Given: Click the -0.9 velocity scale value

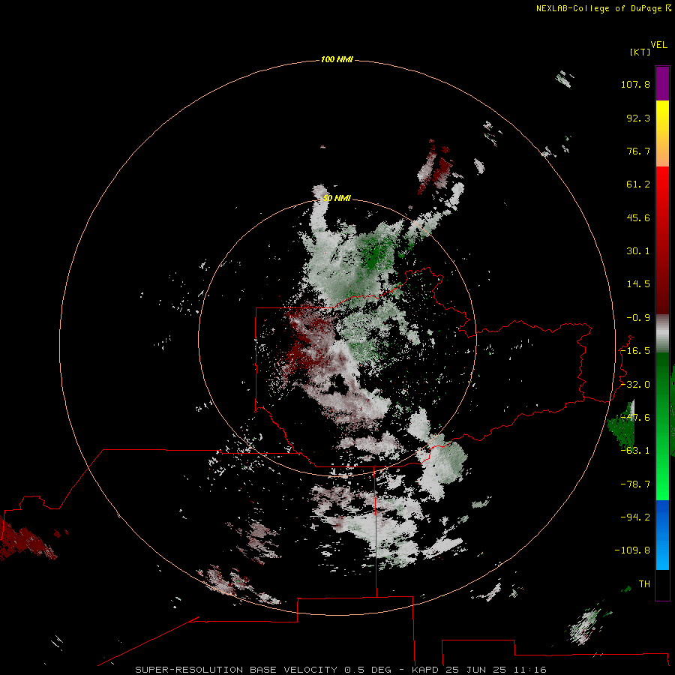Looking at the screenshot, I should [x=638, y=318].
